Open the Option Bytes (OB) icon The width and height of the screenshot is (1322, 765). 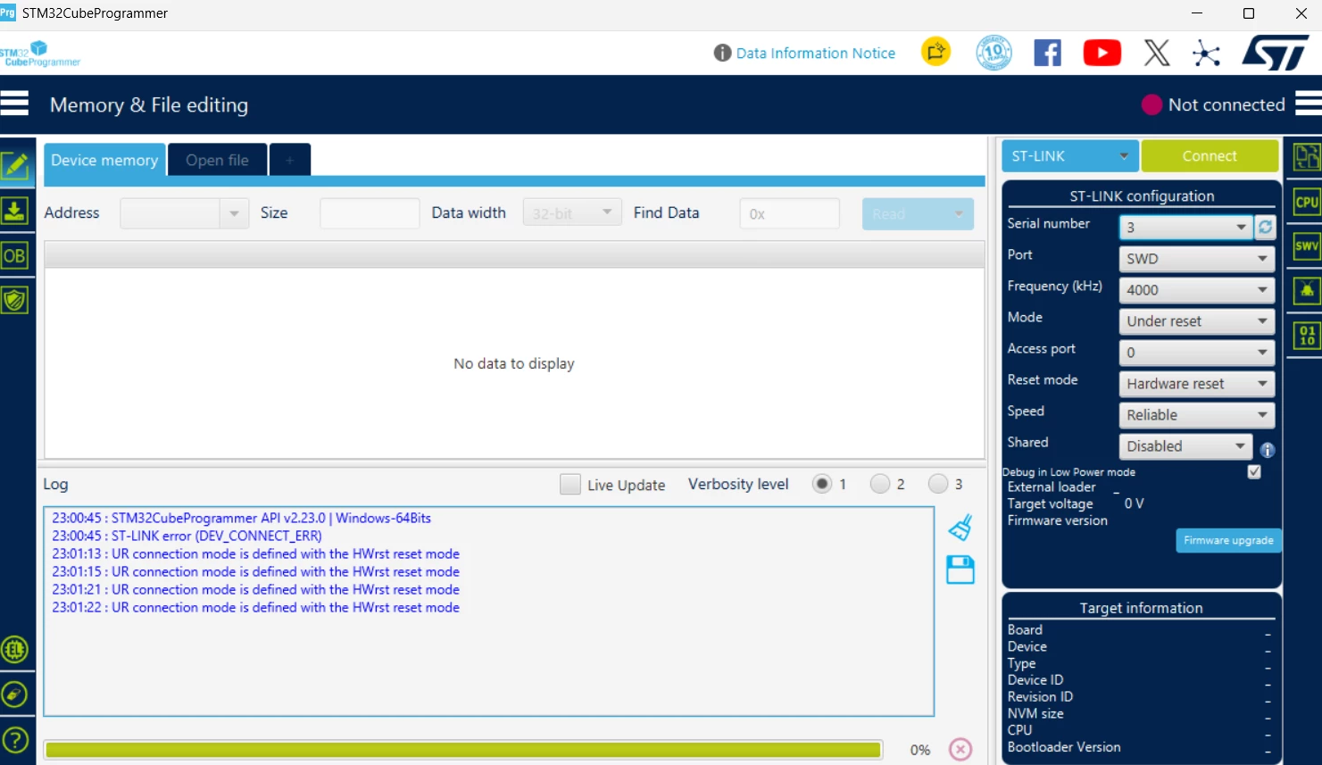pos(14,256)
